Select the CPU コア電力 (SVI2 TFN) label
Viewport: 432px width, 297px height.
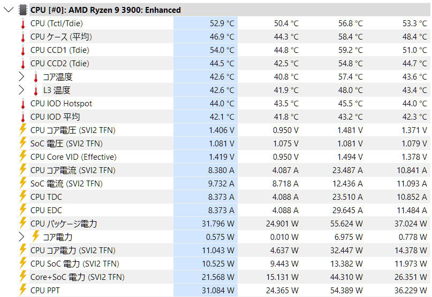point(73,250)
